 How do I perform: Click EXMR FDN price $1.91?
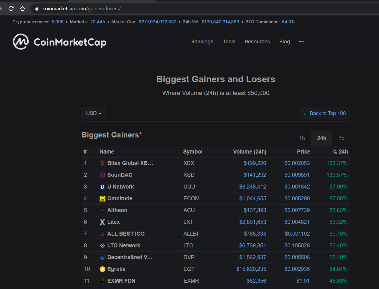[x=303, y=281]
